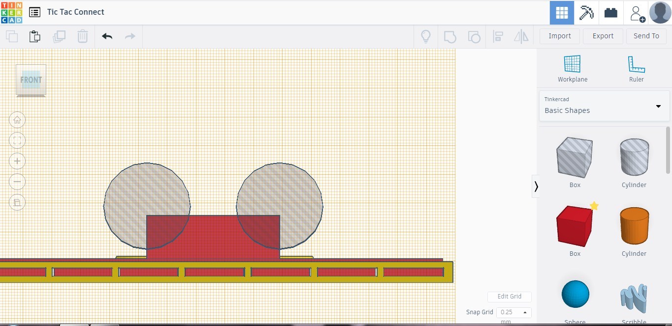
Task: Select the Ruler tool
Action: (636, 68)
